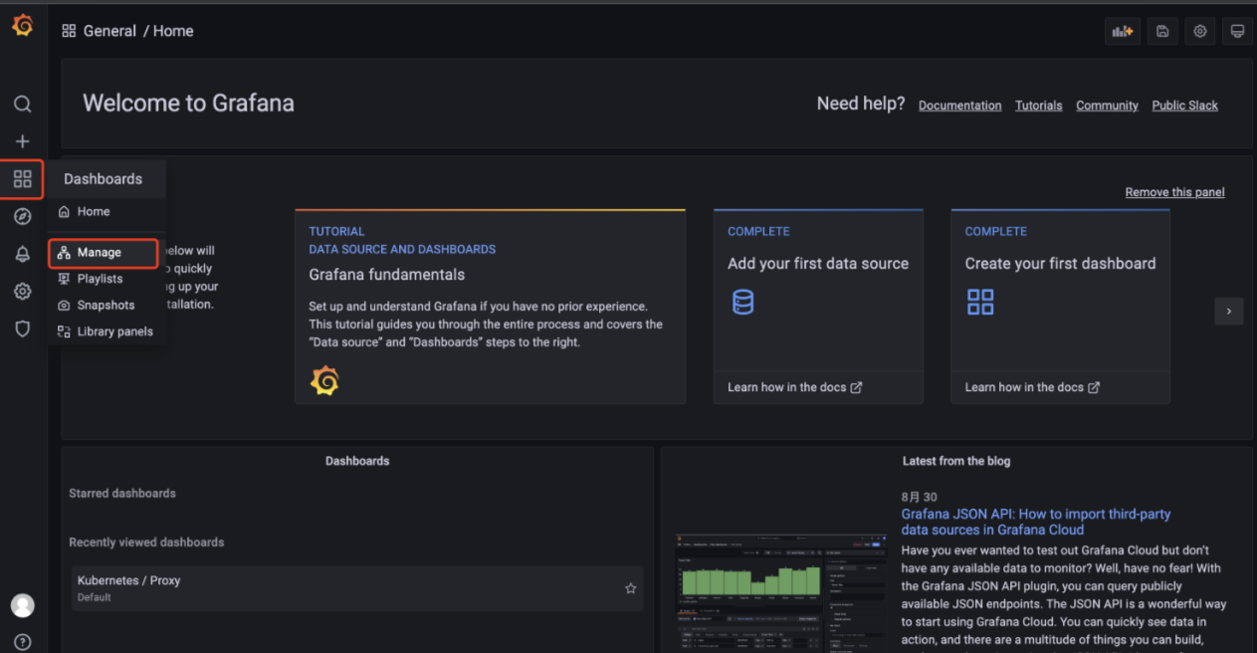Click the Latest from the blog panel title
Viewport: 1257px width, 653px height.
click(956, 461)
